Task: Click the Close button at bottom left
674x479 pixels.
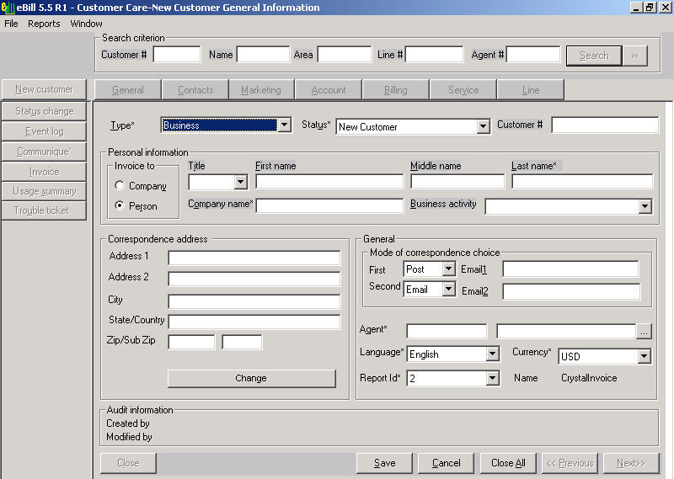Action: (x=128, y=463)
